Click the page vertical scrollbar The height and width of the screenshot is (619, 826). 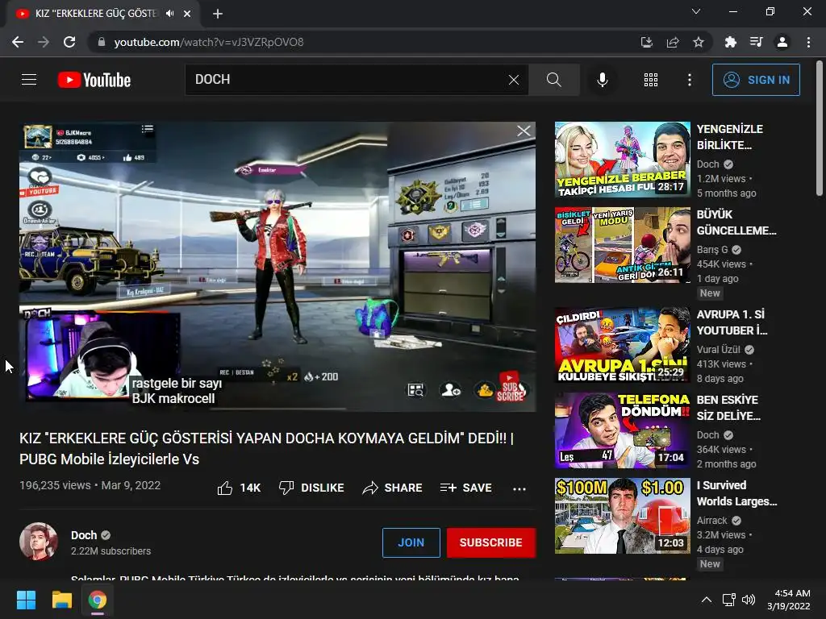tap(820, 129)
